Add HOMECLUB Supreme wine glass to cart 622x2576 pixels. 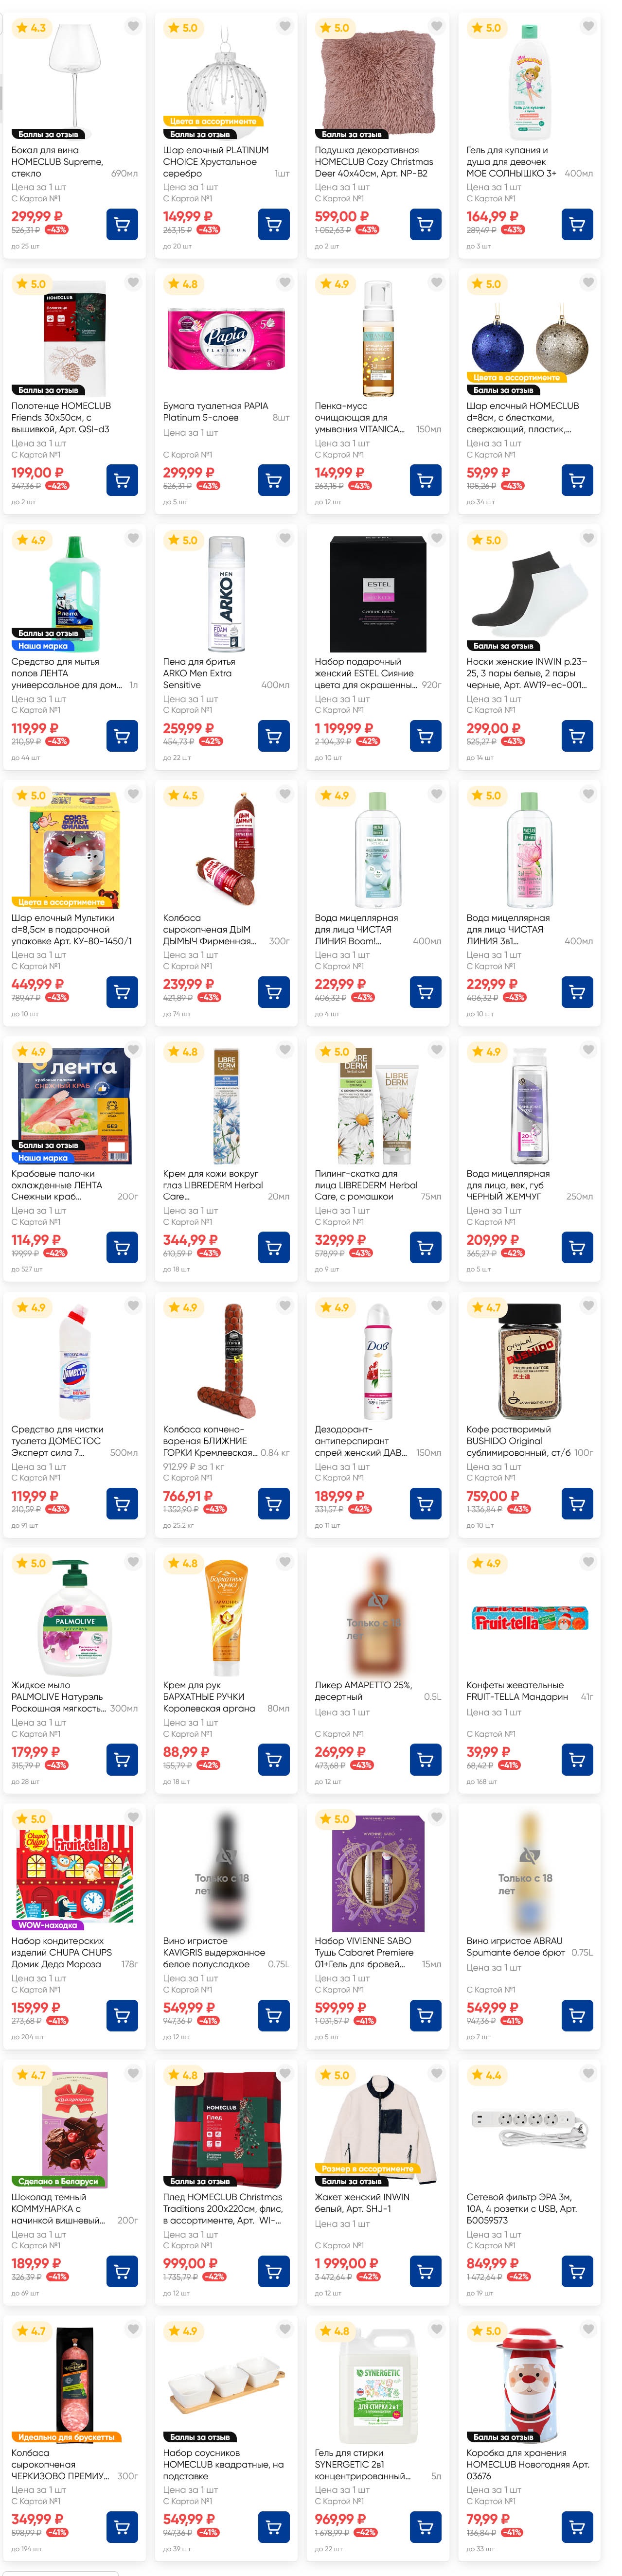(x=122, y=224)
